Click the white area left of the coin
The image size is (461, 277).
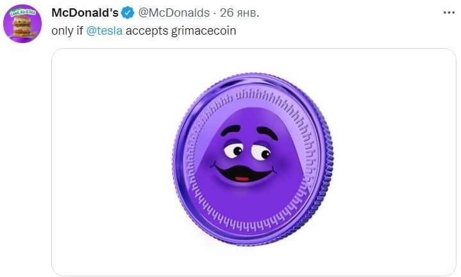pyautogui.click(x=112, y=162)
